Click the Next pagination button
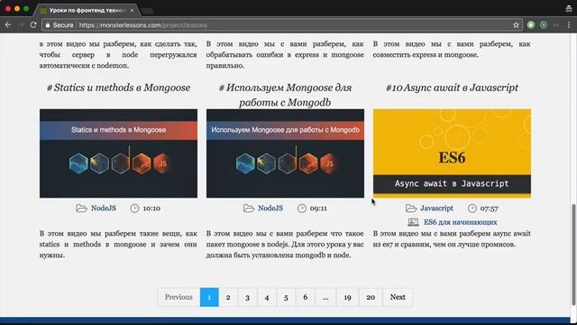This screenshot has height=325, width=577. (x=398, y=297)
